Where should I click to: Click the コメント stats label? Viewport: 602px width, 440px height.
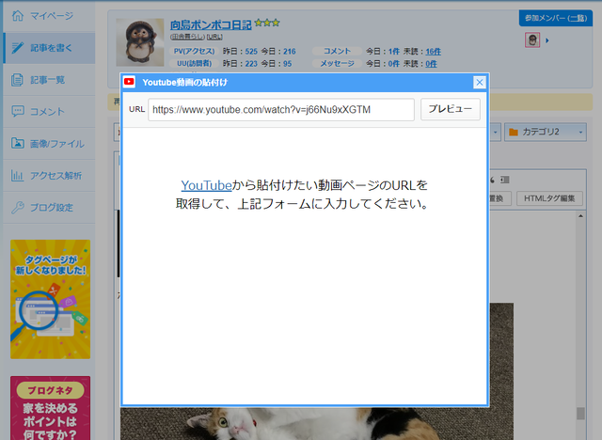coord(337,51)
